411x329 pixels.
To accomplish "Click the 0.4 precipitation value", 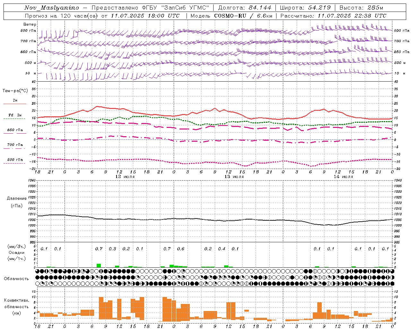I will (x=222, y=249).
